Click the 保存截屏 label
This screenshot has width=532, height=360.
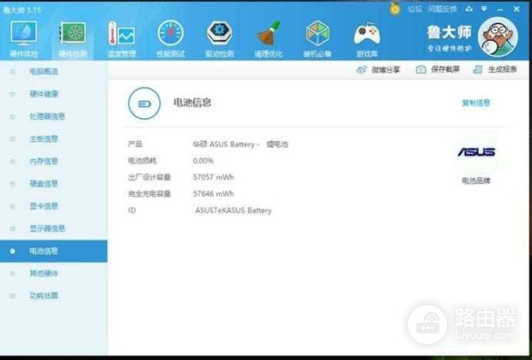click(x=445, y=69)
